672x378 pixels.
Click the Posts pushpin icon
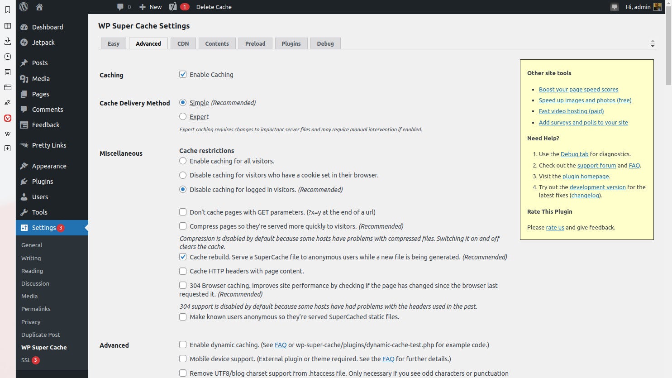click(x=24, y=63)
